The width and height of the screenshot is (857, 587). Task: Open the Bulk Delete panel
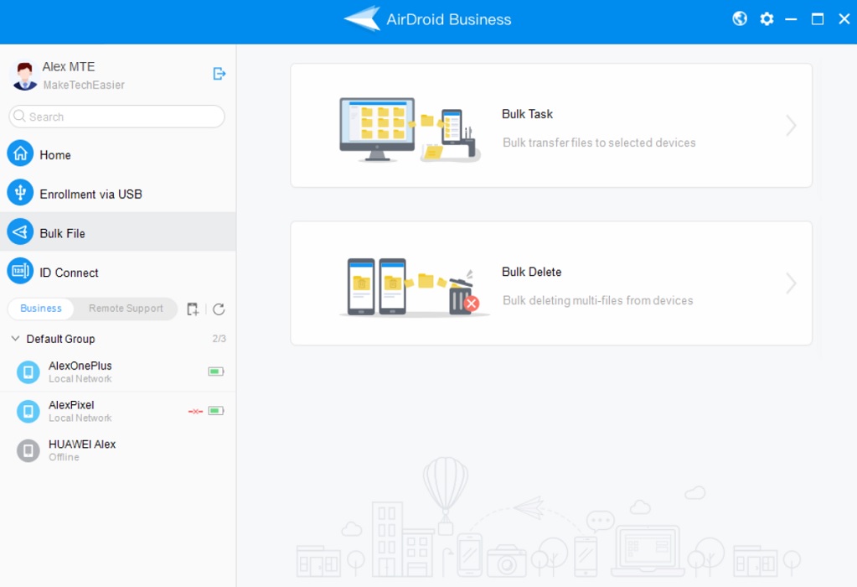pos(550,283)
